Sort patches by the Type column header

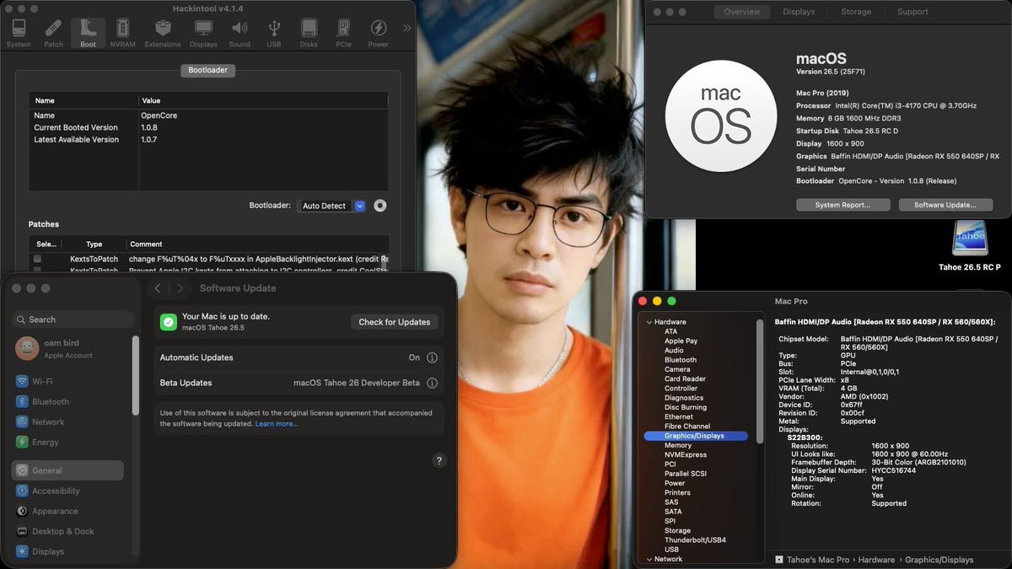point(94,244)
